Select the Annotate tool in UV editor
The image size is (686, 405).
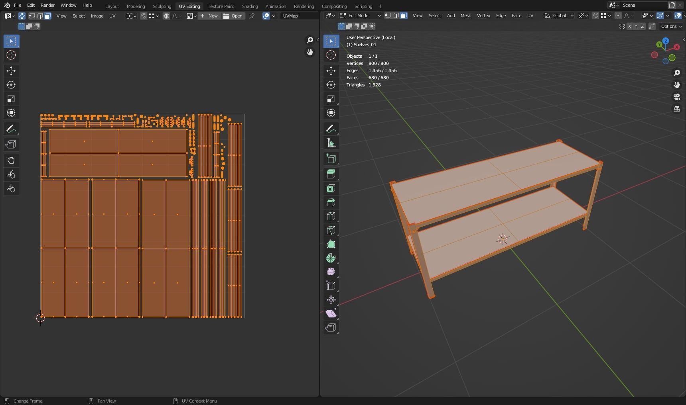11,129
